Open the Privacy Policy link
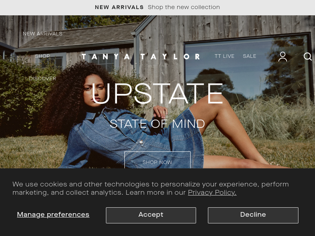This screenshot has height=236, width=315. click(x=212, y=192)
